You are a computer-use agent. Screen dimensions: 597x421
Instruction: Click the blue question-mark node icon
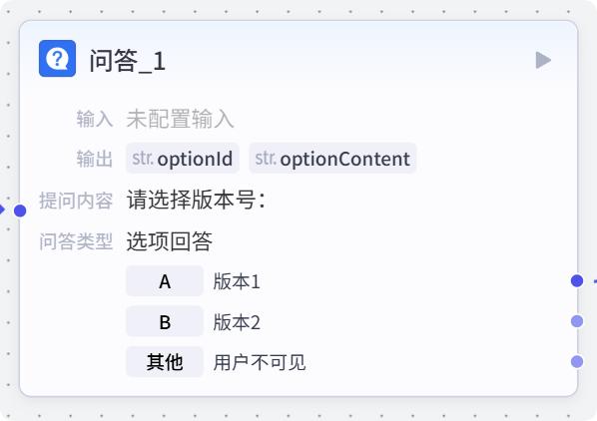57,59
